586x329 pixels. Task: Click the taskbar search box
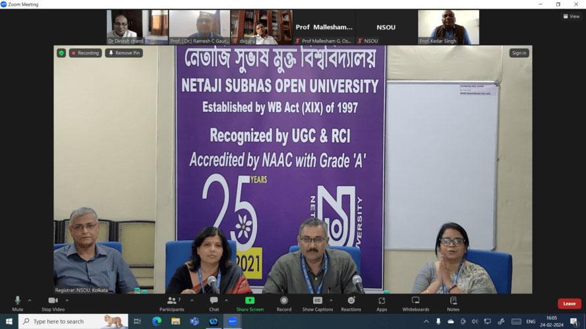coord(73,321)
